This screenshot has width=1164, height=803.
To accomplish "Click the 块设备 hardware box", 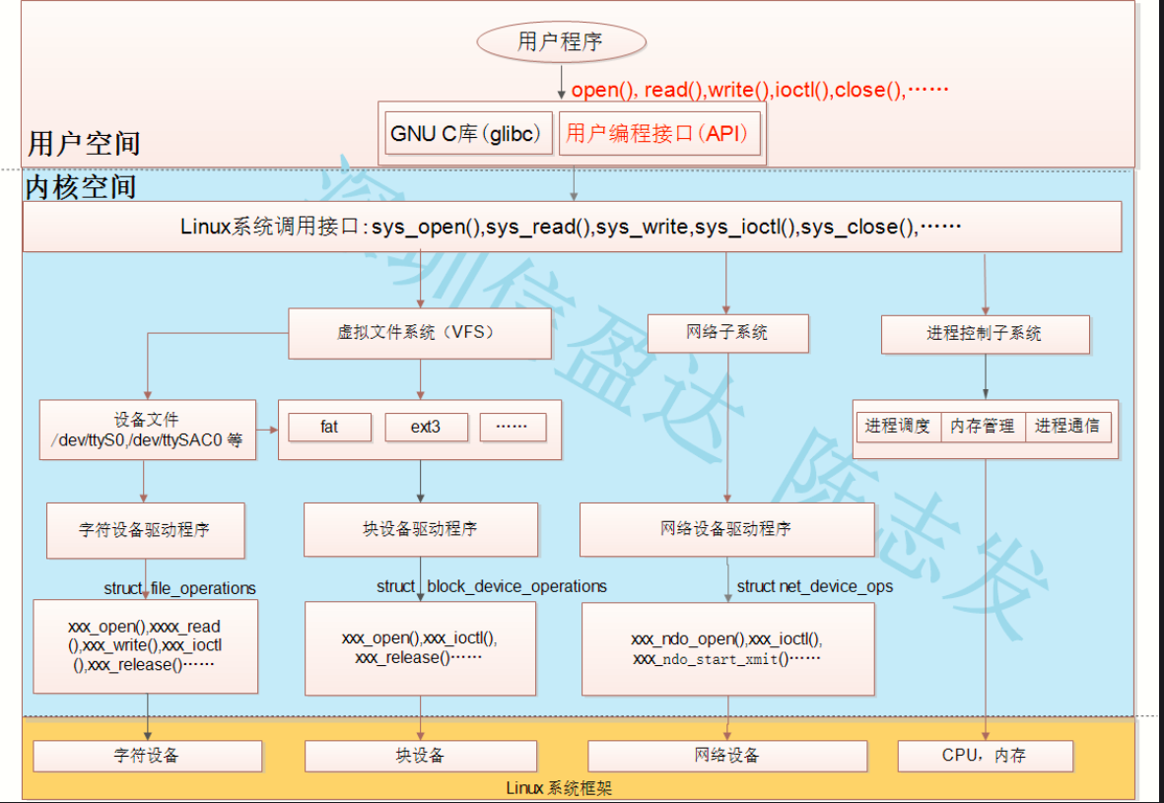I will coord(421,756).
